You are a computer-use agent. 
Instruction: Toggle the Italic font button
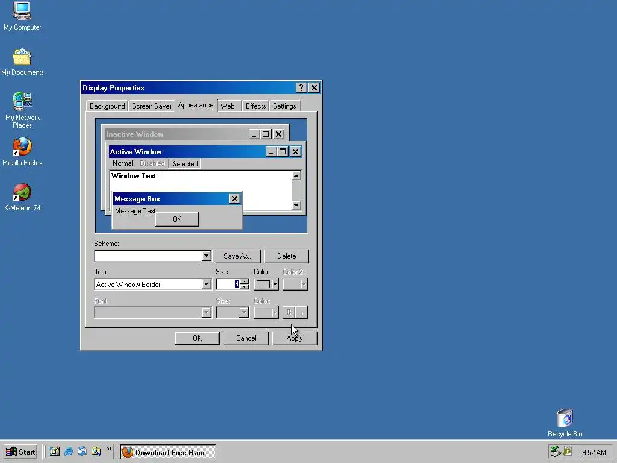tap(302, 313)
